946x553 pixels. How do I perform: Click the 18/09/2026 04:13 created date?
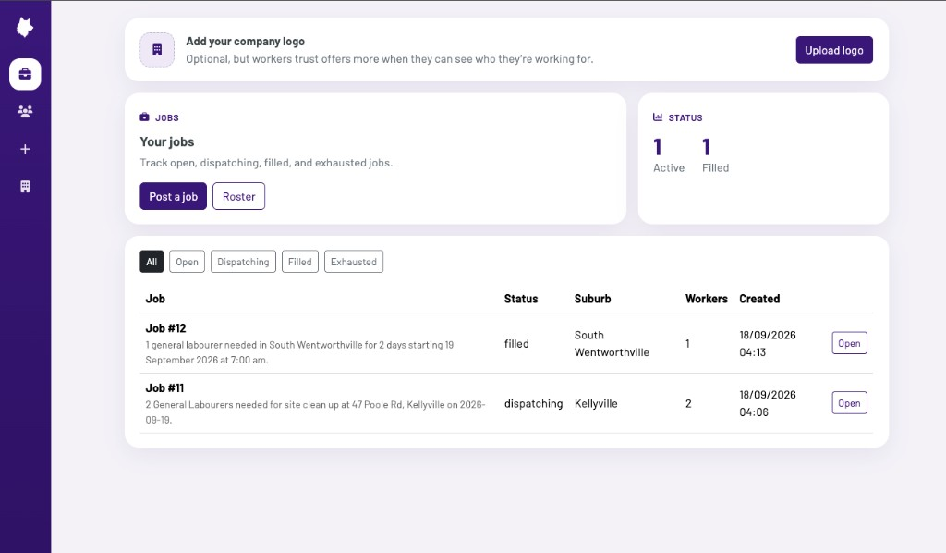coord(768,343)
